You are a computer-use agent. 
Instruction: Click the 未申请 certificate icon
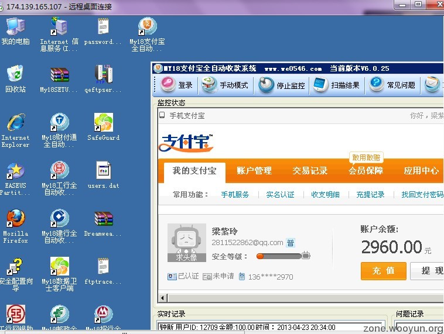click(207, 276)
